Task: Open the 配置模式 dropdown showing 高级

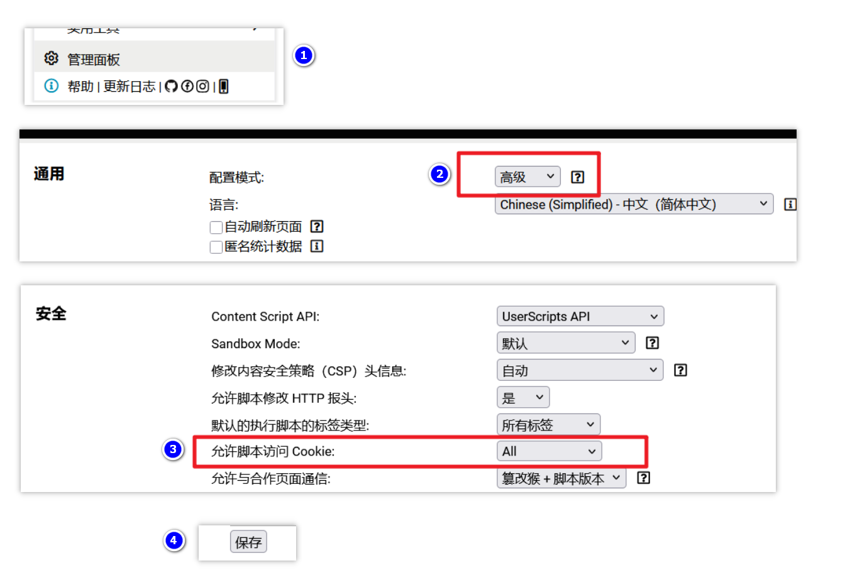Action: (x=527, y=177)
